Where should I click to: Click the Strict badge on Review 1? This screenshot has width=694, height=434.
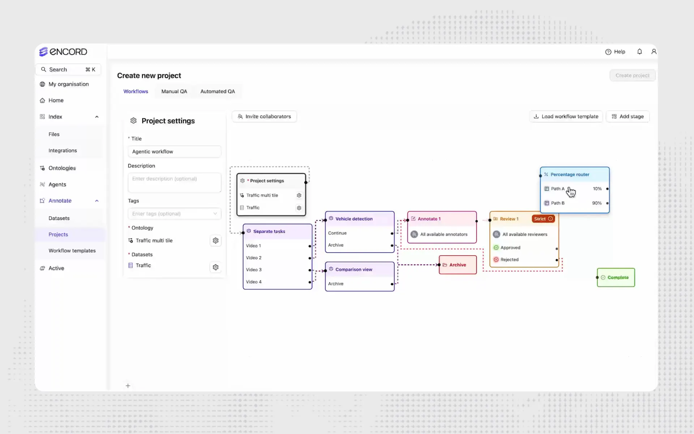pos(543,219)
